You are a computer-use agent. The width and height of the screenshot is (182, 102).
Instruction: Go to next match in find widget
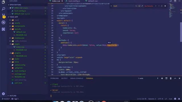coord(159,6)
